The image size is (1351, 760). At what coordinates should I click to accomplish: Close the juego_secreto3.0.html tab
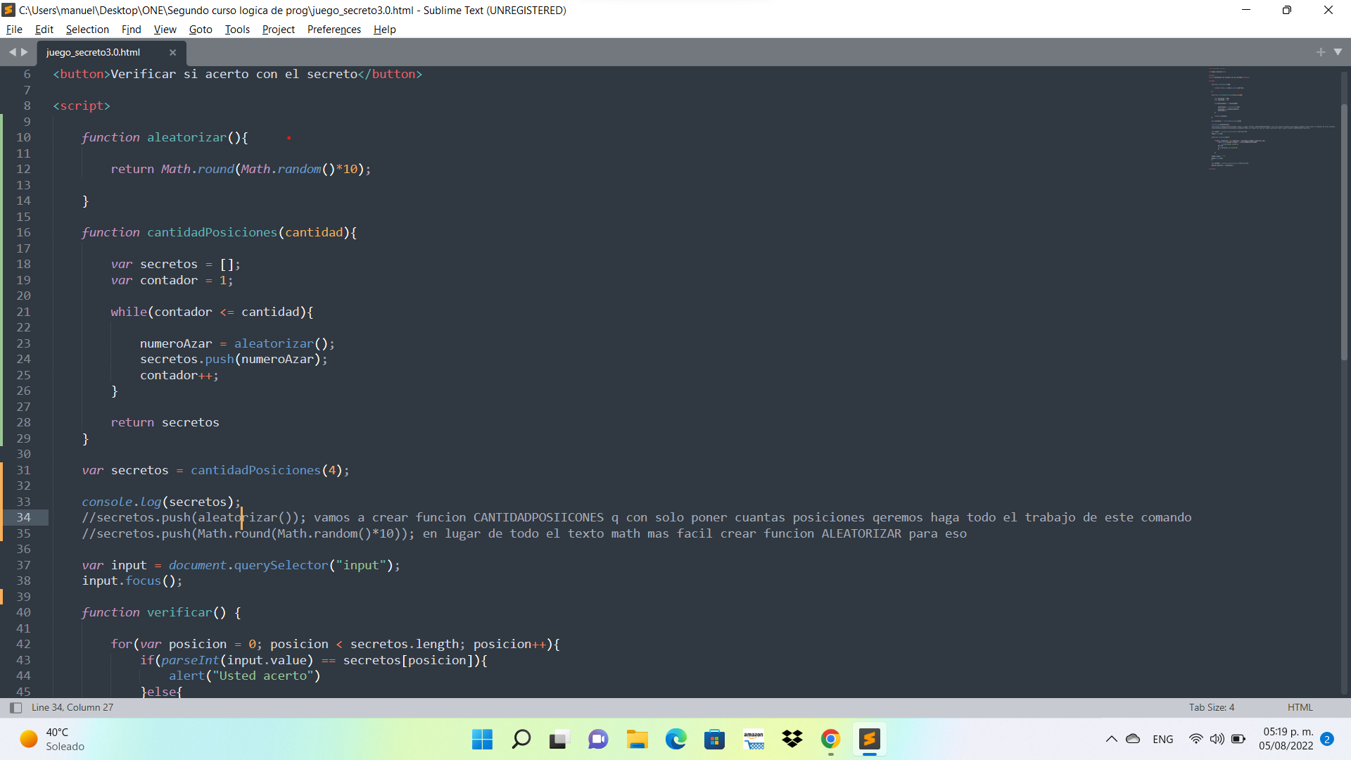[x=172, y=53]
